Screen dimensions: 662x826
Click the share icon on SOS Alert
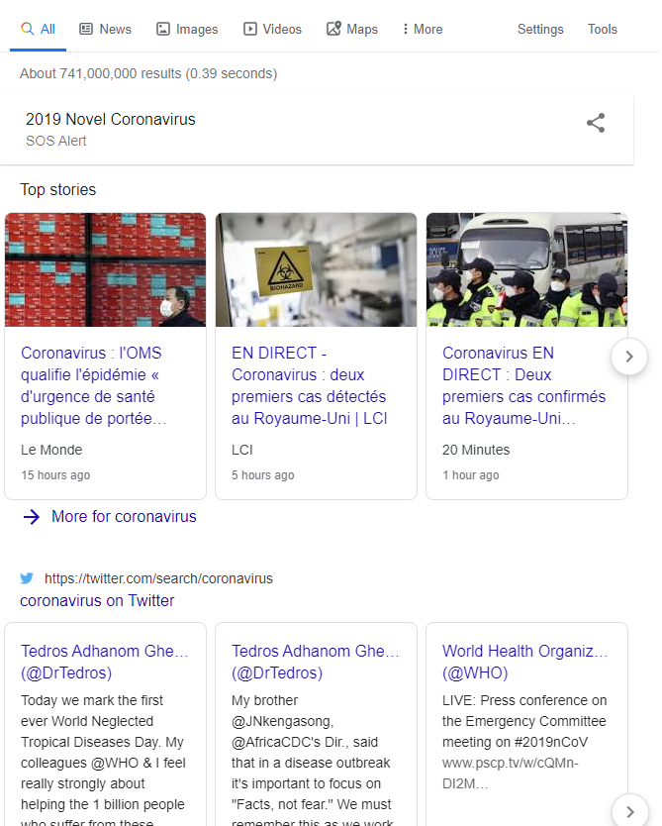[596, 123]
